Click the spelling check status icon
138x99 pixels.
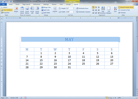coord(21,98)
